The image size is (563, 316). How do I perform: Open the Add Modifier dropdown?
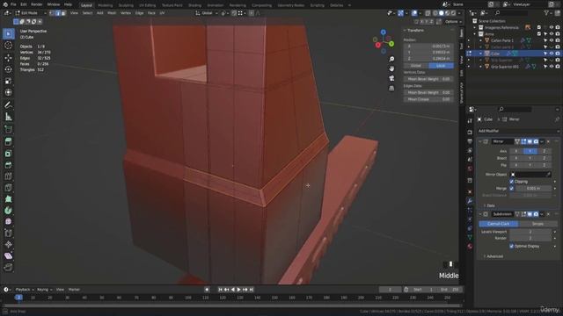518,131
